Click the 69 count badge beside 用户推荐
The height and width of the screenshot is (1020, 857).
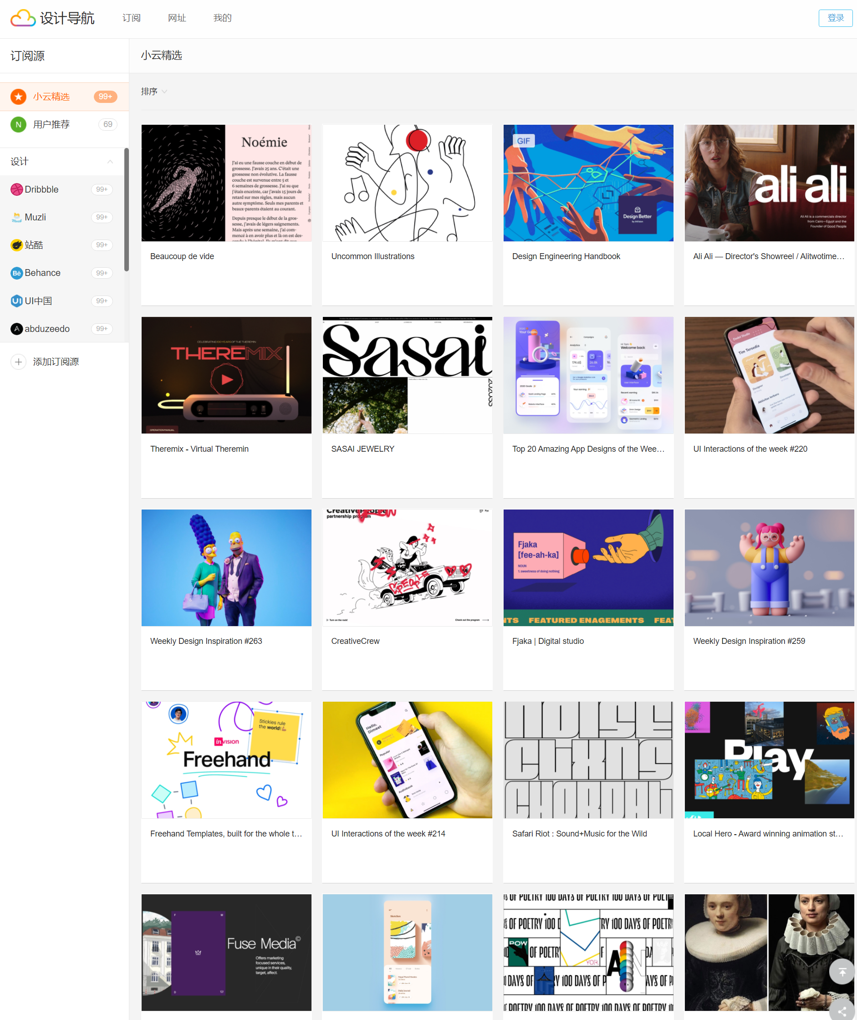[108, 124]
